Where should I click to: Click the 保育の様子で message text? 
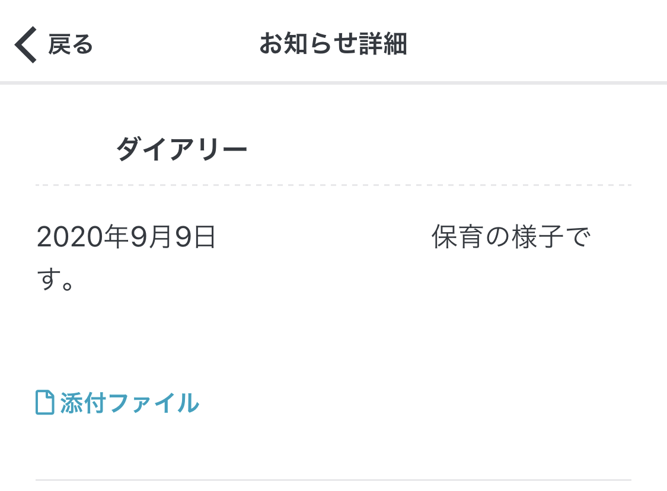511,237
